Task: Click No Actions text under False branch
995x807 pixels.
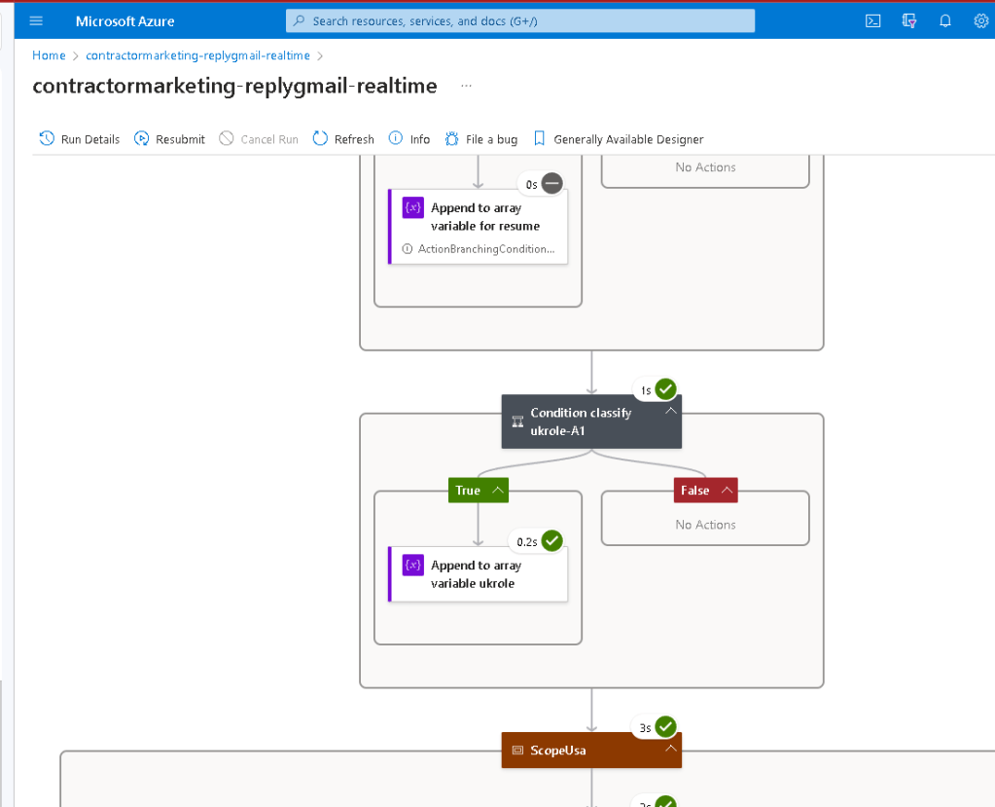Action: point(705,525)
